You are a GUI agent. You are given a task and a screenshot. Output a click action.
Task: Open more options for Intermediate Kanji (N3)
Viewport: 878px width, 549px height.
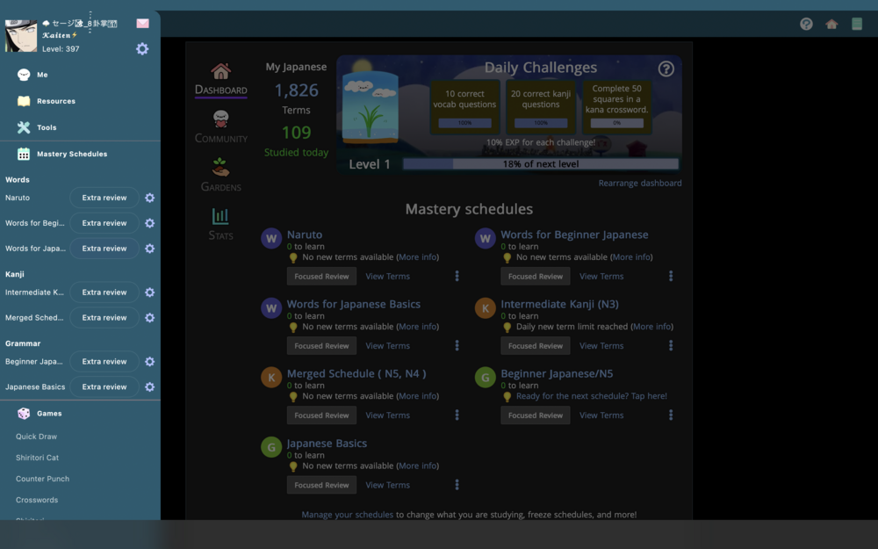(671, 345)
